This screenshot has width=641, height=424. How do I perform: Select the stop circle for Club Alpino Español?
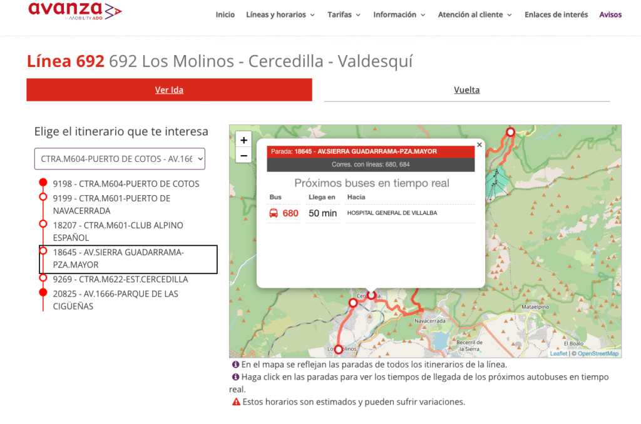(x=43, y=223)
